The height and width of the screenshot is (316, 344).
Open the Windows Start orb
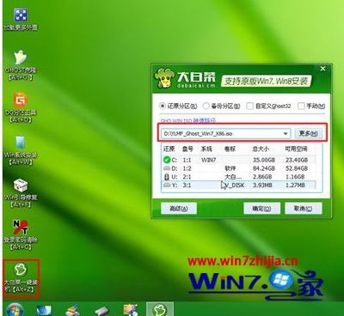coord(15,311)
